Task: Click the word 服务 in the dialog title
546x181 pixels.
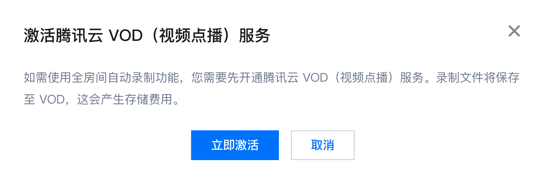Action: coord(255,36)
